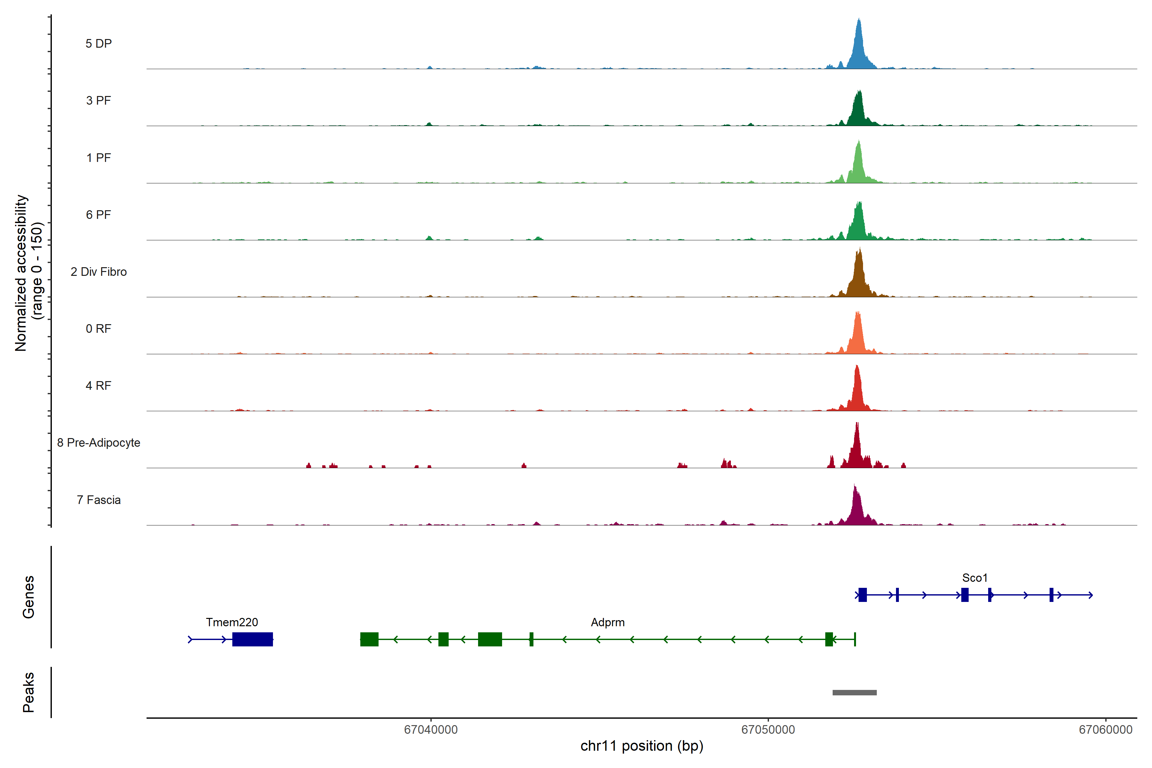Screen dimensions: 1152x768
Task: Click the 67040000 axis tick label
Action: tap(430, 729)
